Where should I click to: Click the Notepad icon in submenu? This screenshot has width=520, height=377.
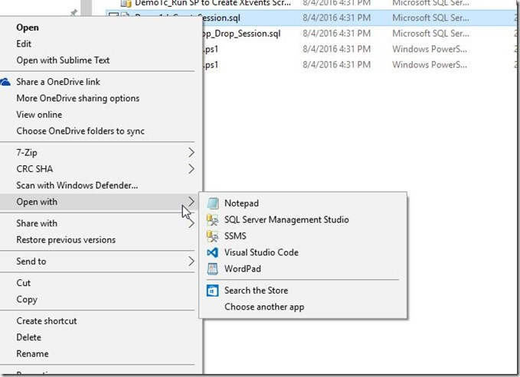point(212,203)
